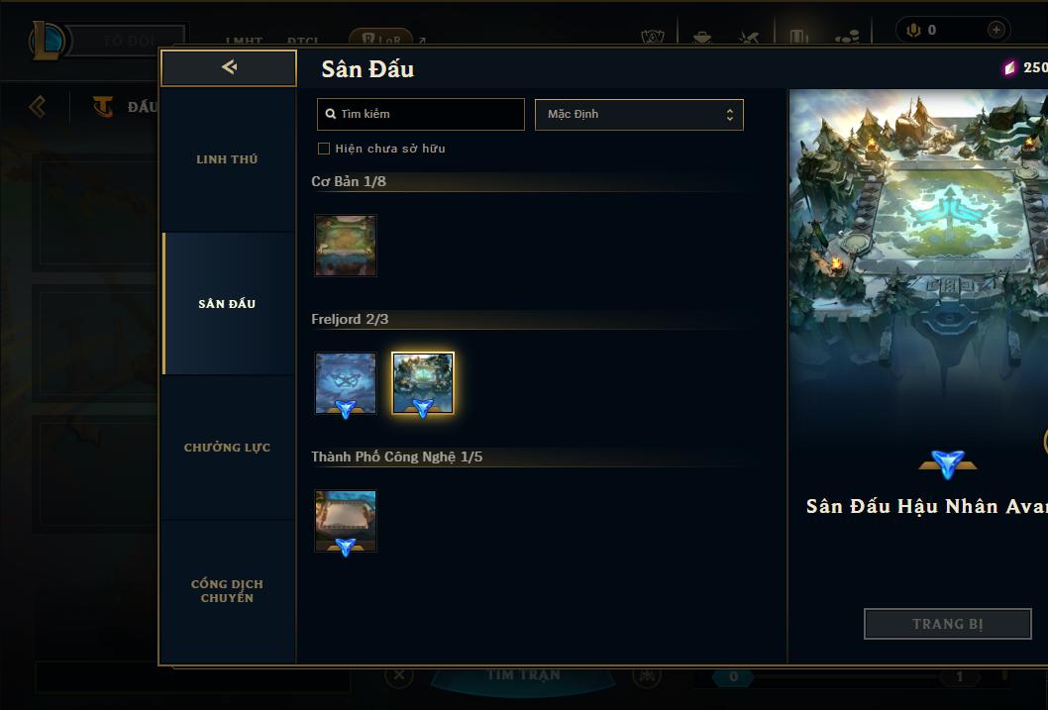The width and height of the screenshot is (1048, 710).
Task: Select the basic Cơ Bản arena thumbnail
Action: click(346, 246)
